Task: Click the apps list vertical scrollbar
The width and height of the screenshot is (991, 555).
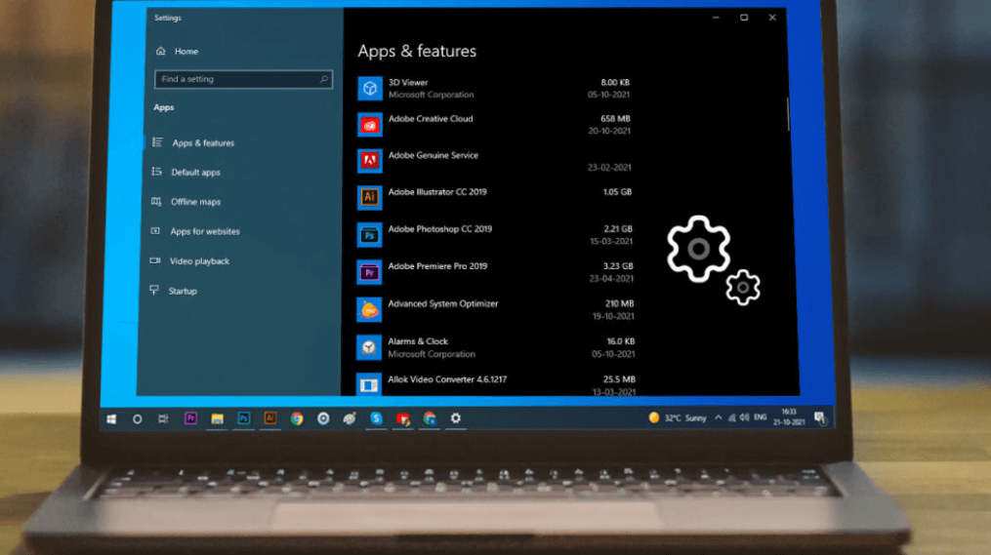Action: coord(788,114)
